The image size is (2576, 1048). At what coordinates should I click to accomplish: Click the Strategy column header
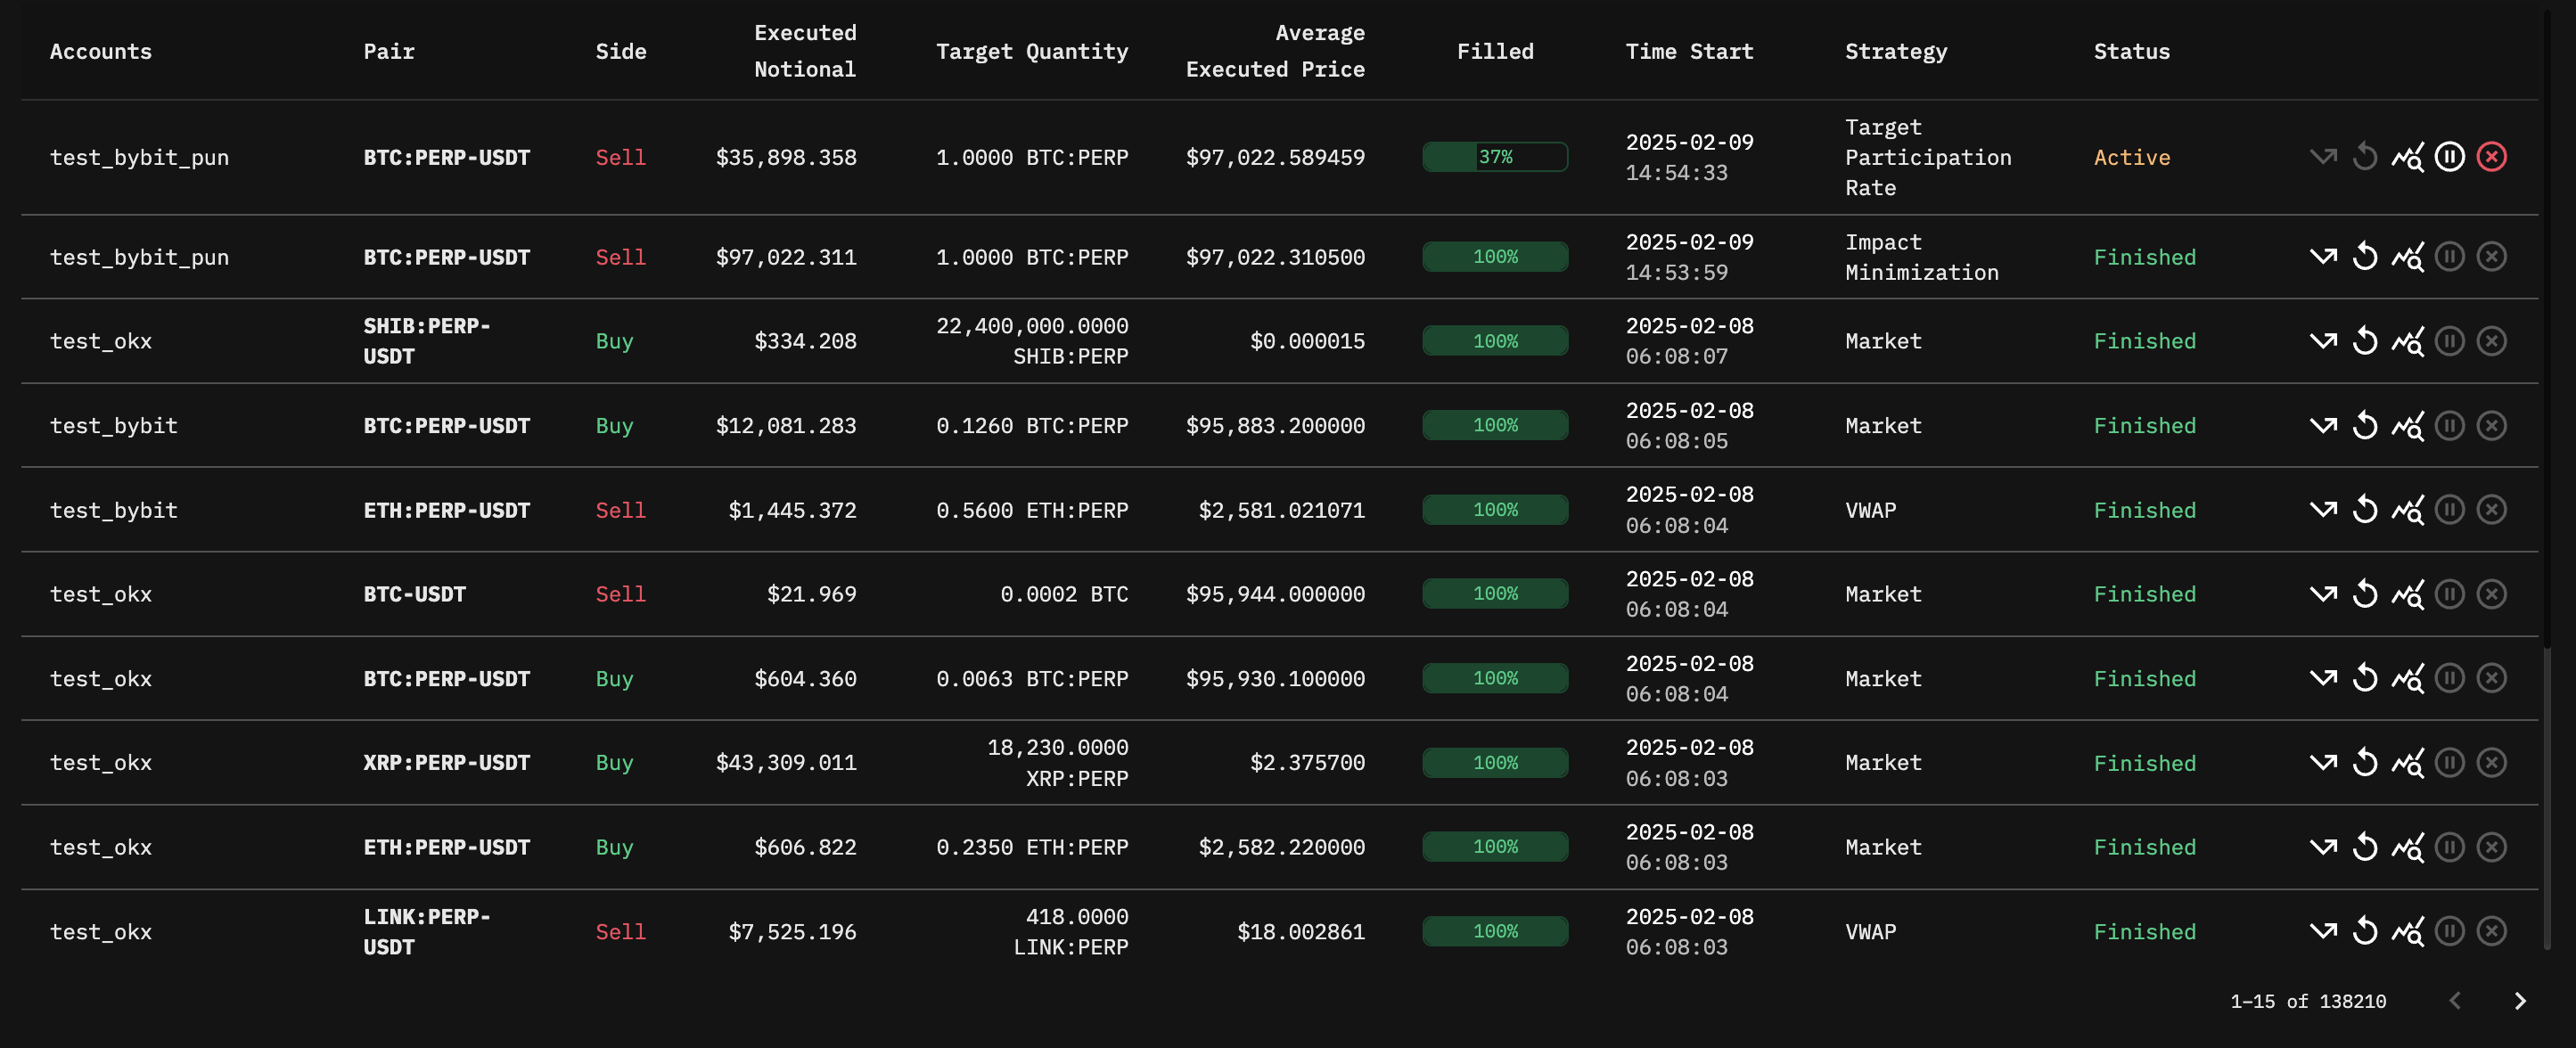click(x=1895, y=51)
